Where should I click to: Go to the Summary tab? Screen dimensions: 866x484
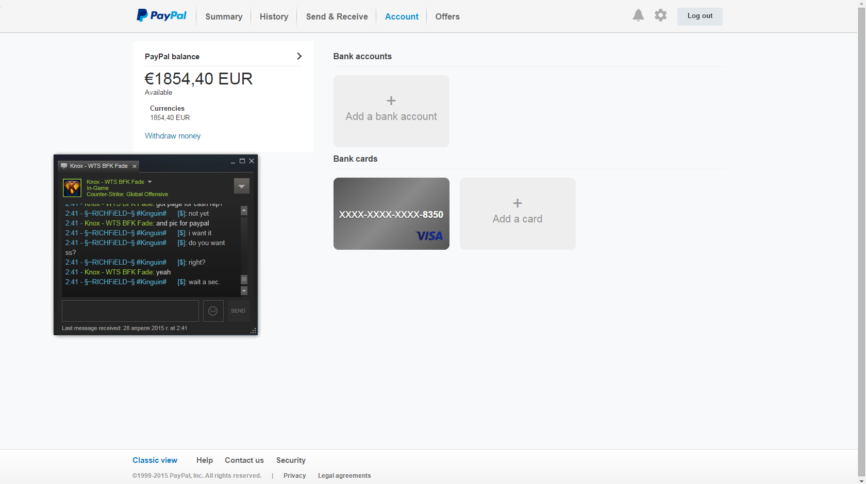224,16
